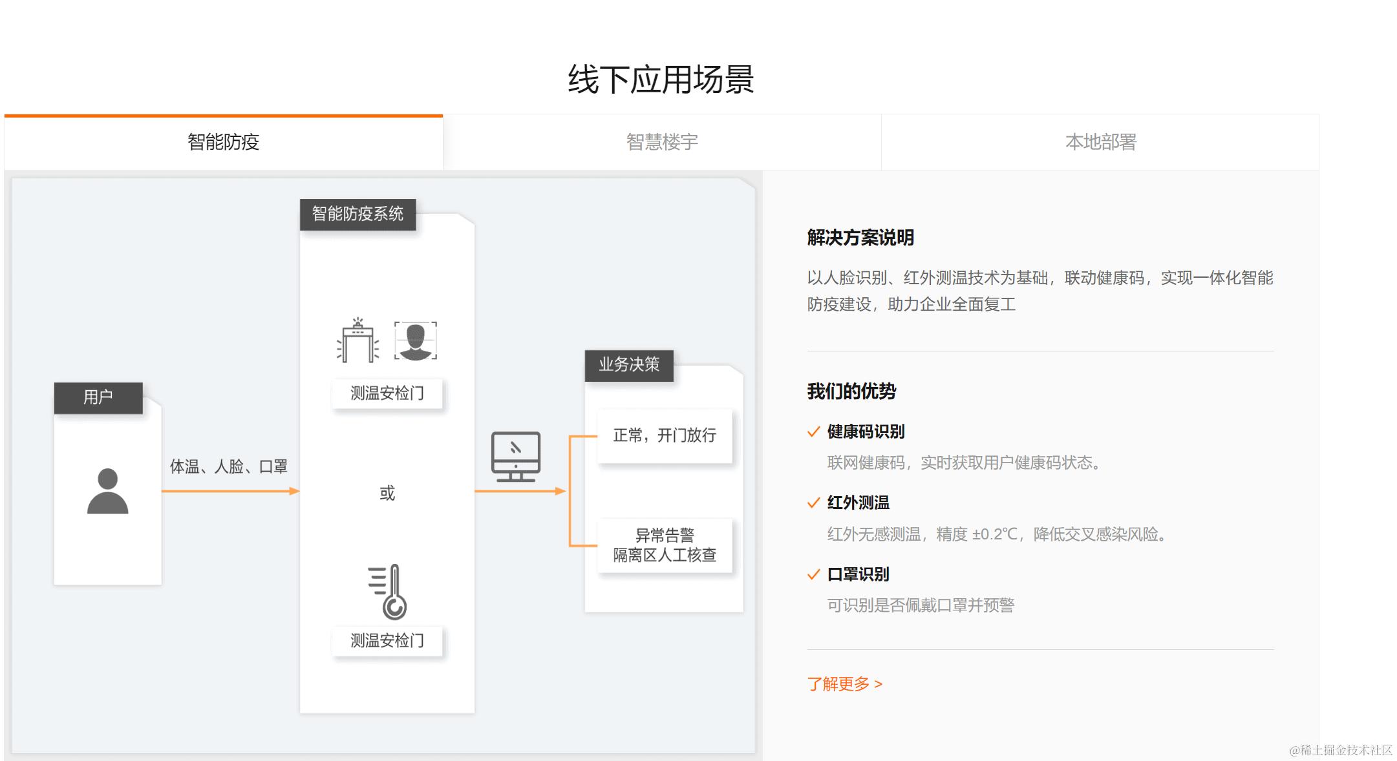Viewport: 1397px width, 761px height.
Task: Click the 线下应用场景 page heading
Action: [661, 79]
